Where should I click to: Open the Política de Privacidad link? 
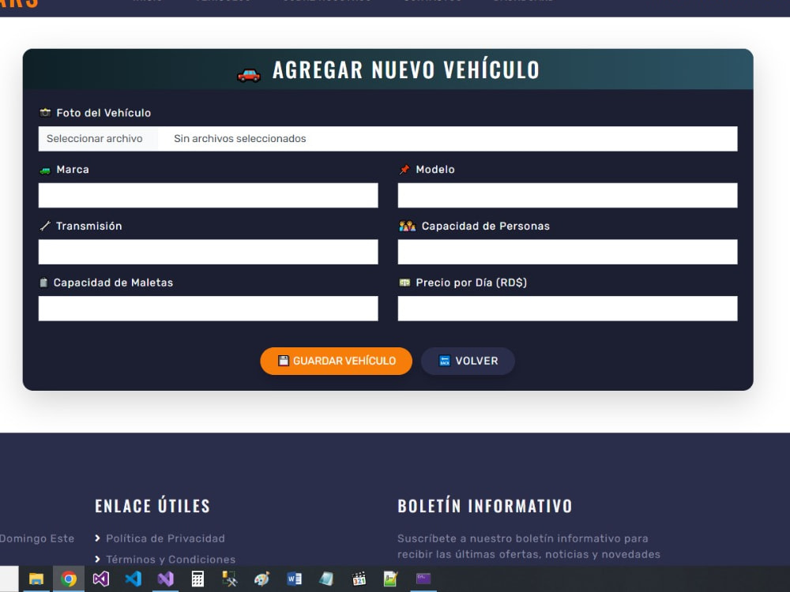point(165,538)
